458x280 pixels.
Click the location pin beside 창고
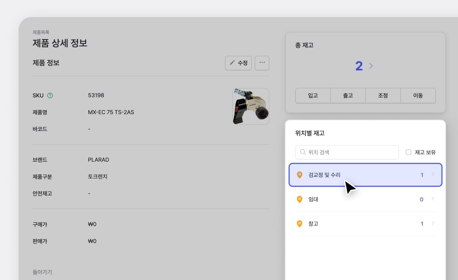coord(300,224)
